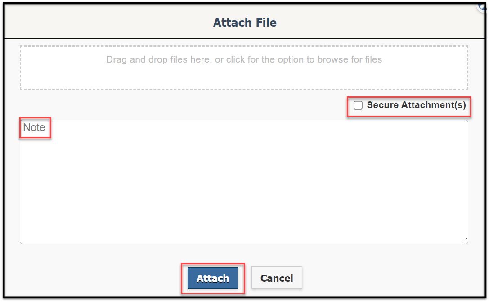This screenshot has width=489, height=302.
Task: Open file browser via dashed drop area
Action: point(244,68)
